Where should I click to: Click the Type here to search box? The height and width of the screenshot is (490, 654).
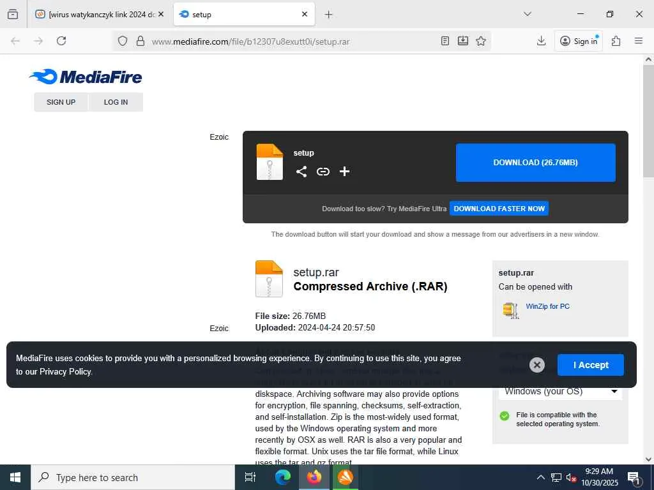(133, 477)
